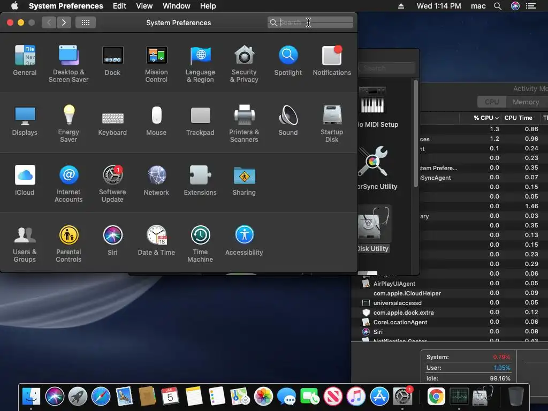This screenshot has width=548, height=411.
Task: Open Spotlight search in menu bar
Action: coord(497,6)
